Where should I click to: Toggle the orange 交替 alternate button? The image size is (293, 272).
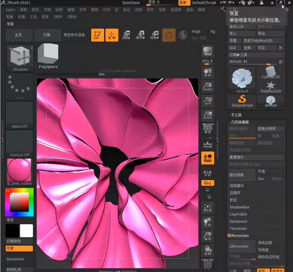(x=19, y=249)
